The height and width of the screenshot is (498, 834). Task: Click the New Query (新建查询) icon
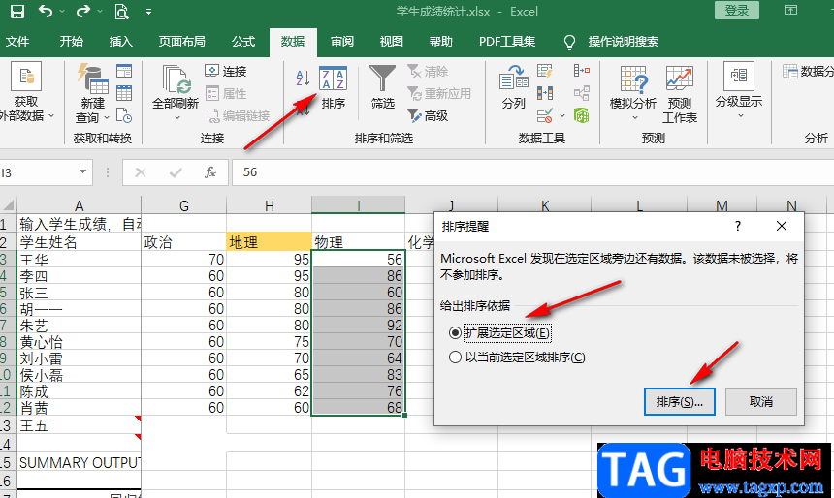[92, 78]
